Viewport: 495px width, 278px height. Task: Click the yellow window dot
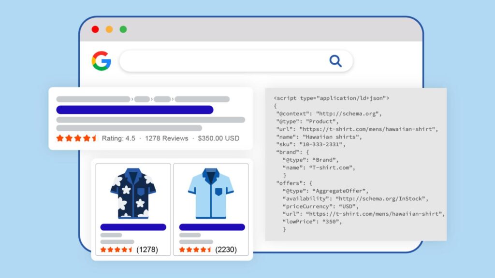tap(110, 28)
